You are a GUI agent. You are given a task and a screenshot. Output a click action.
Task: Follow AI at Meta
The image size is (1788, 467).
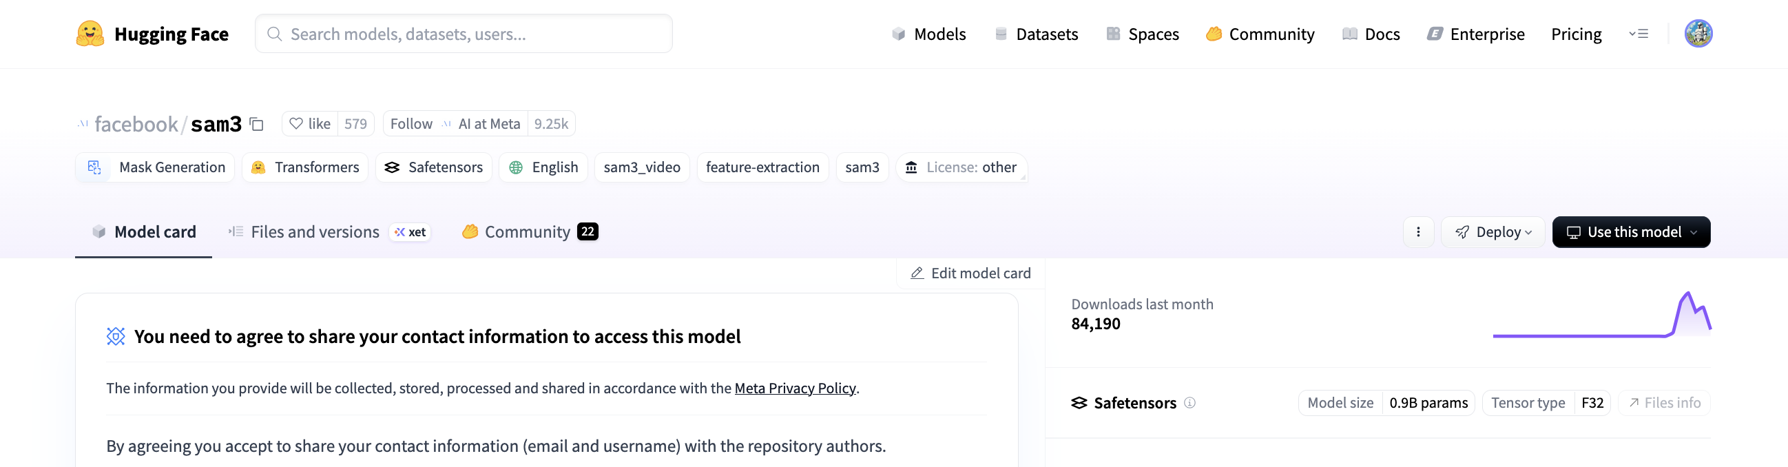pos(455,123)
